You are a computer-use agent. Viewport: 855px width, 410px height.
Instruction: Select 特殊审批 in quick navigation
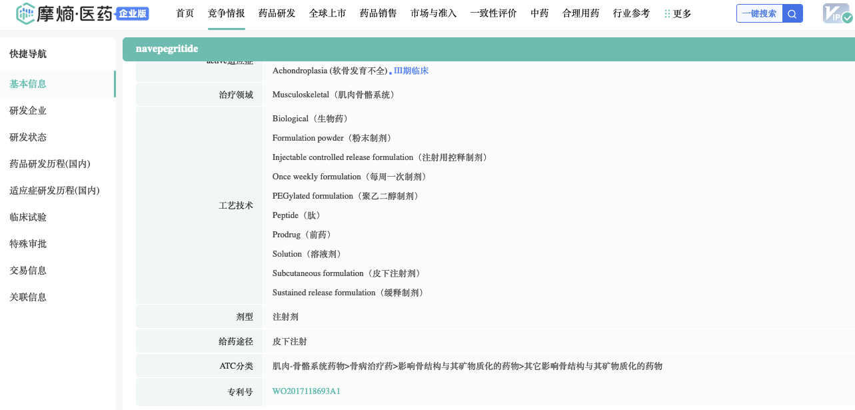[x=28, y=244]
